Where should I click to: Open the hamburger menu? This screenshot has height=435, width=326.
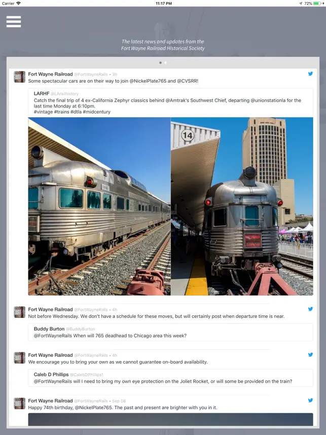(x=14, y=22)
